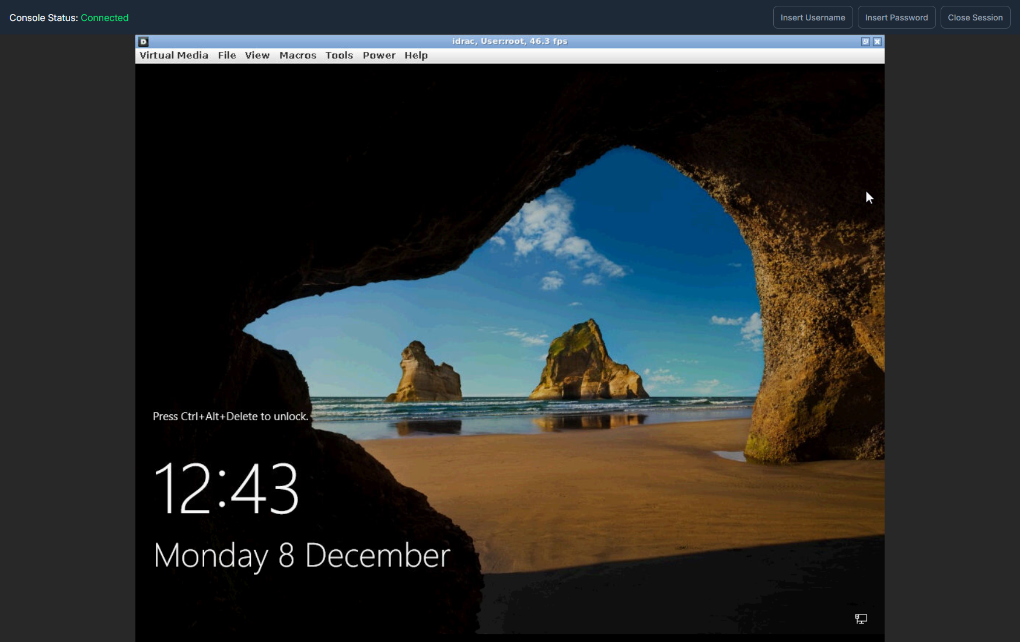Click the 'Connected' console status text
The image size is (1020, 642).
point(104,18)
